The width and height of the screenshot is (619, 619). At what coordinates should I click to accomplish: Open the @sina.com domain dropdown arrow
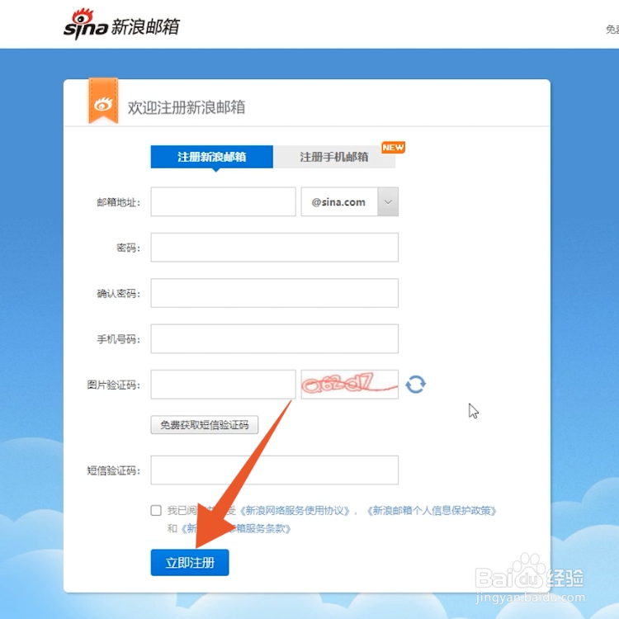coord(388,201)
